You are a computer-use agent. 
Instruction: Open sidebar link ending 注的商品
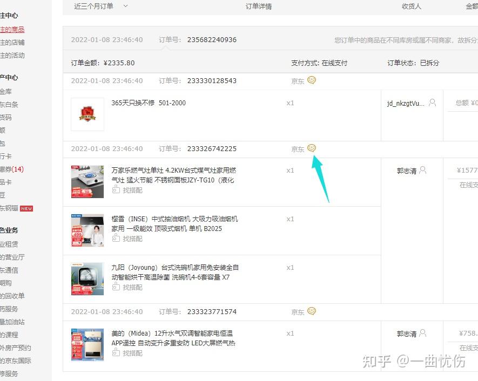(12, 30)
